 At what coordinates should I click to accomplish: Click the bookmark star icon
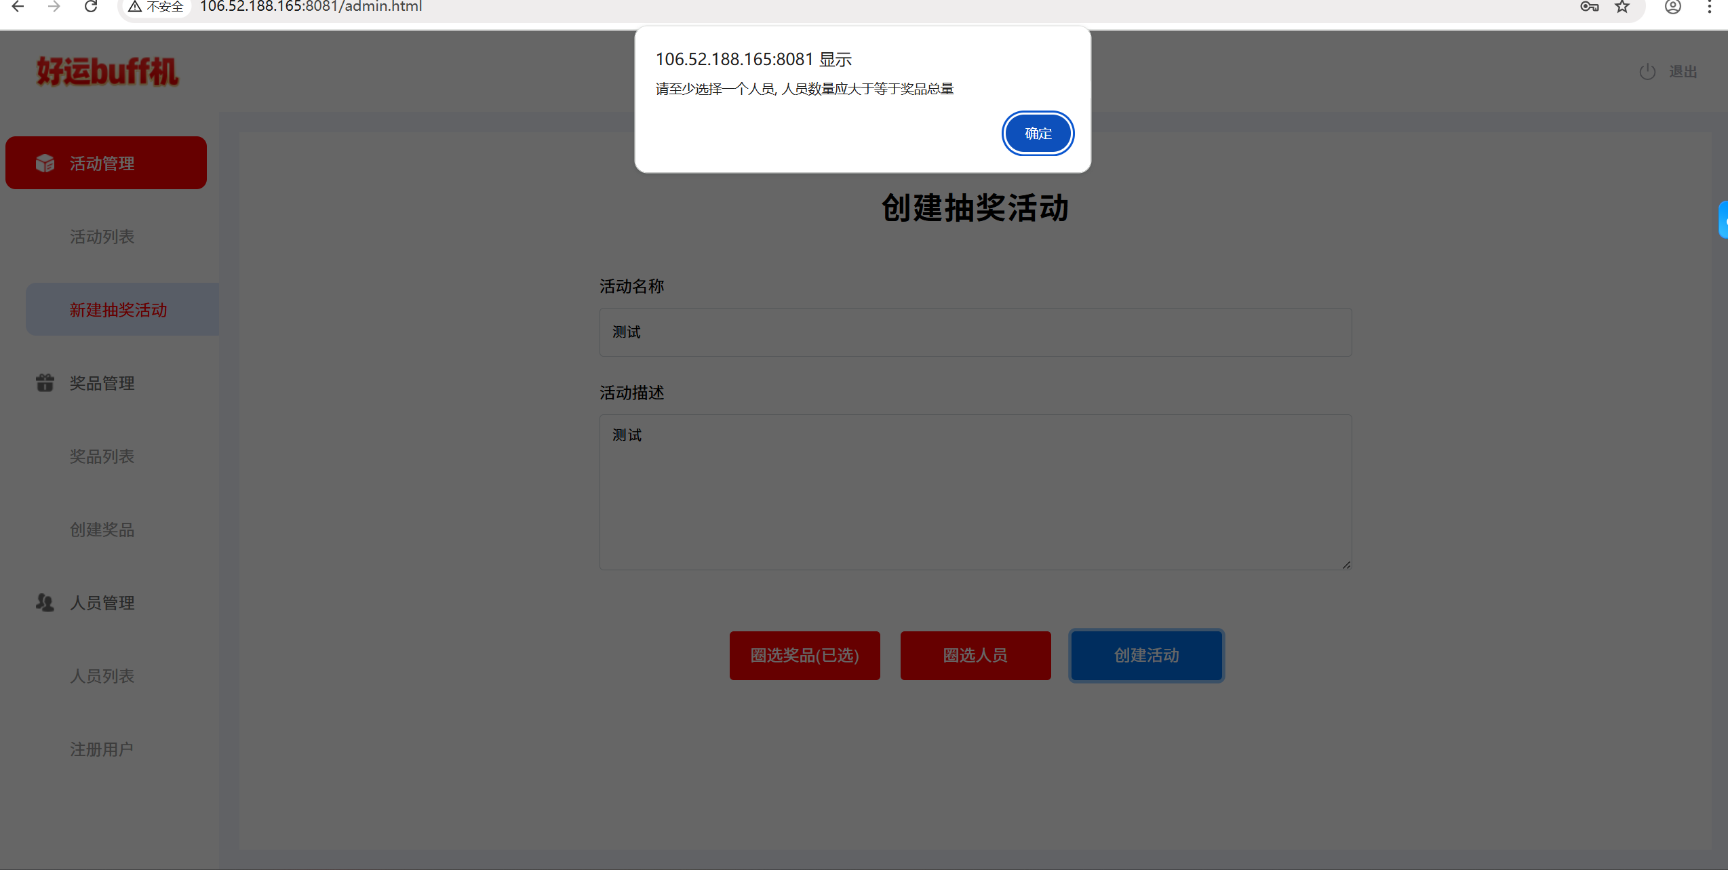pos(1622,7)
